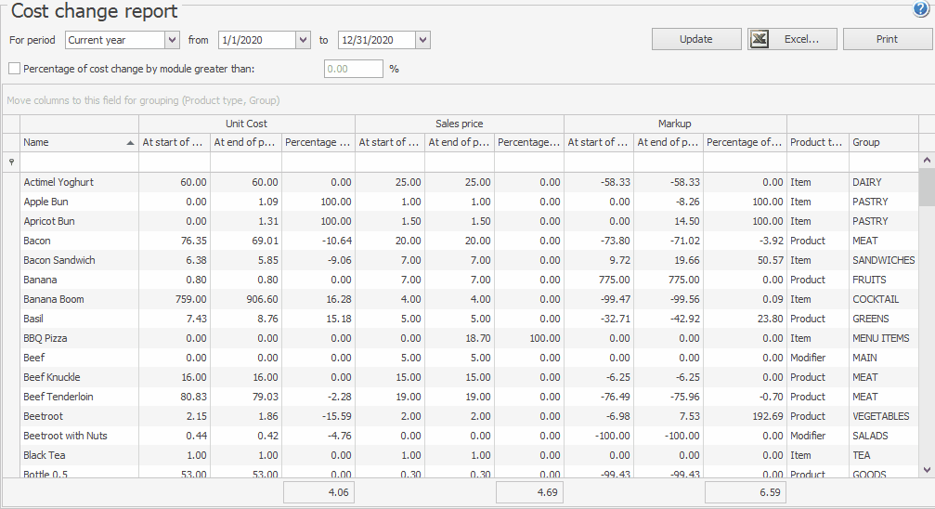Expand the from date 1/1/2020 picker
935x509 pixels.
pos(303,40)
